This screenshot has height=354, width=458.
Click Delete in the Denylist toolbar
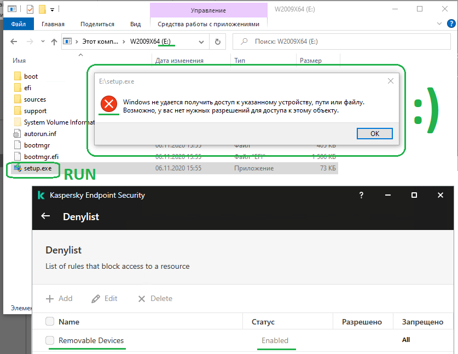[x=155, y=299]
